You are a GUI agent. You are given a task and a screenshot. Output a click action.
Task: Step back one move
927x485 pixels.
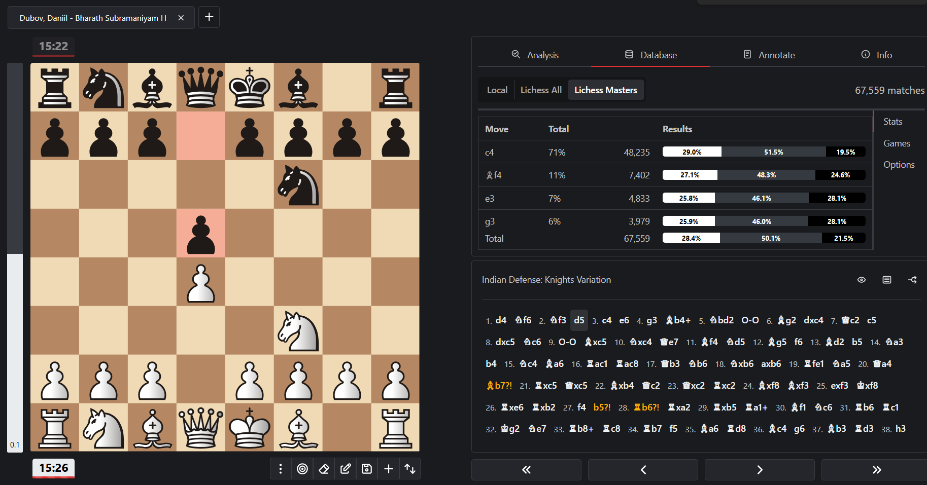(643, 470)
